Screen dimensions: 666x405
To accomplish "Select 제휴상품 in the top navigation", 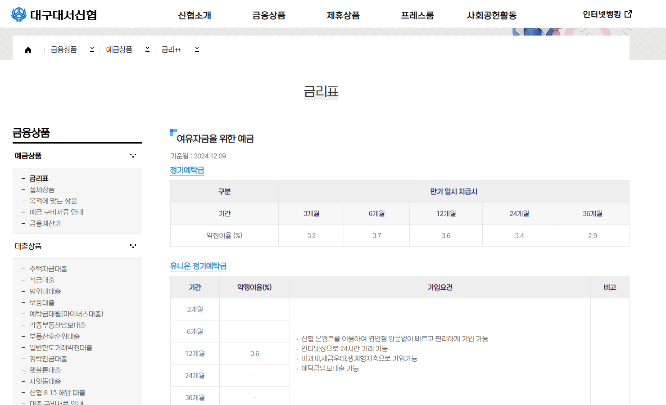I will [343, 15].
